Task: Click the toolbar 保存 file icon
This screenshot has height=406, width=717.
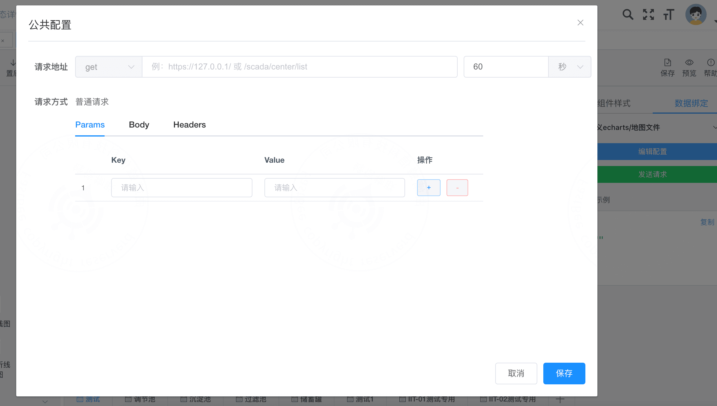Action: (667, 68)
